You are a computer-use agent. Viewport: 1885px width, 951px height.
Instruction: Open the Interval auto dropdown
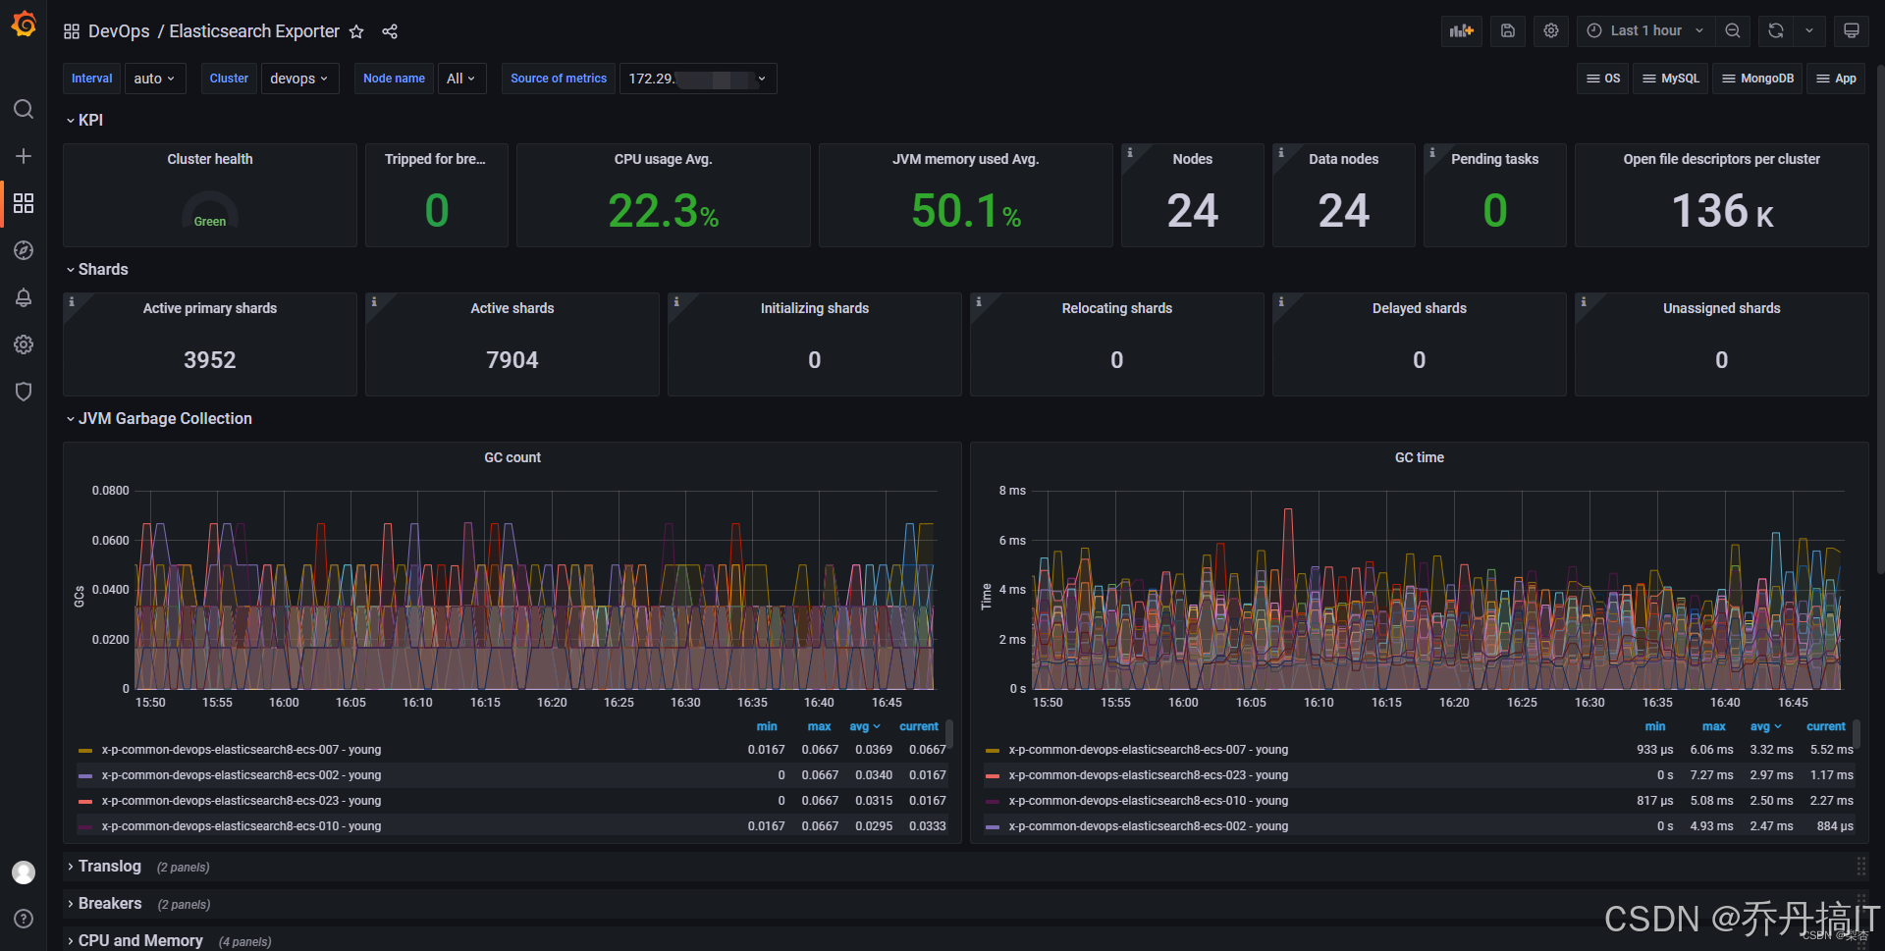(x=155, y=79)
